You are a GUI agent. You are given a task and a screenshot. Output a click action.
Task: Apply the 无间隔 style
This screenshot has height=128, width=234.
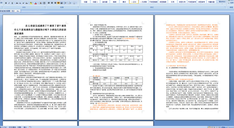144,2
